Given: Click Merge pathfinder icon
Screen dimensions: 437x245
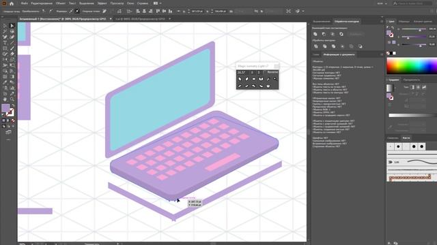Looking at the screenshot, I should (334, 46).
